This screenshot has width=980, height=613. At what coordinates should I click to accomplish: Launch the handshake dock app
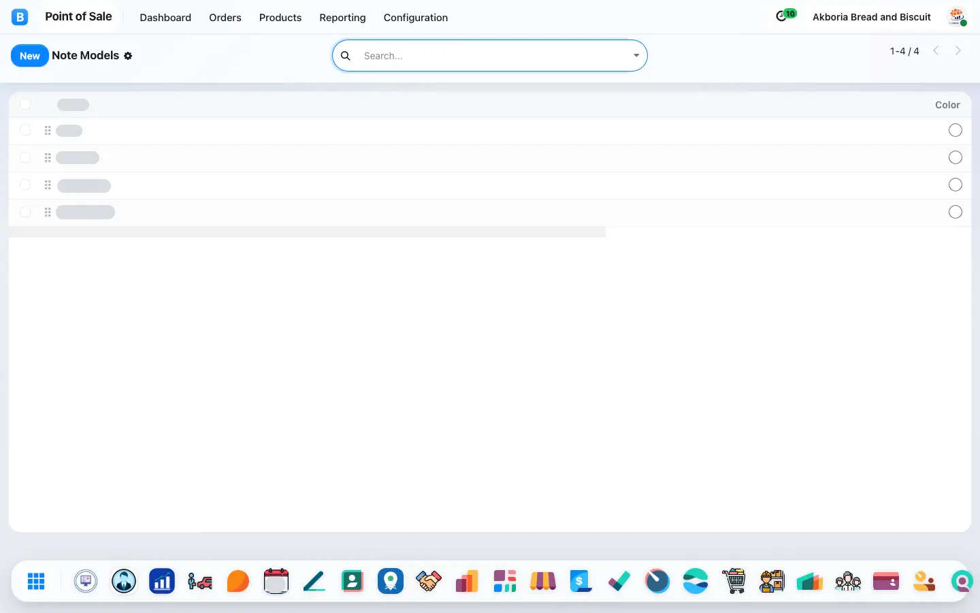[x=429, y=581]
